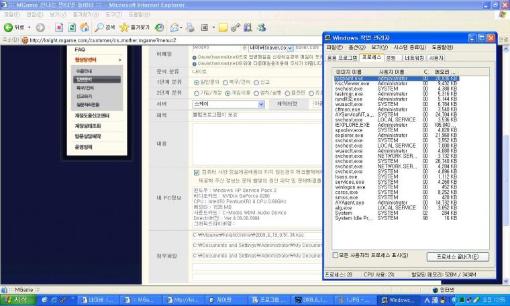Click the page favicon in the address bar
Image resolution: width=510 pixels, height=306 pixels.
(25, 40)
